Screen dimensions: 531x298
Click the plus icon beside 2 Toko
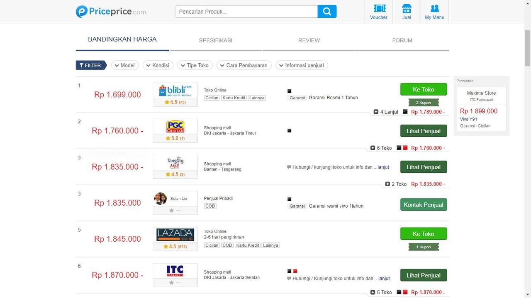click(387, 184)
